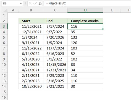
Task: Select column B header
Action: [x=31, y=10]
